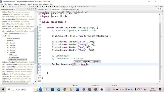Click Smart Insert in the status bar

(x=95, y=86)
